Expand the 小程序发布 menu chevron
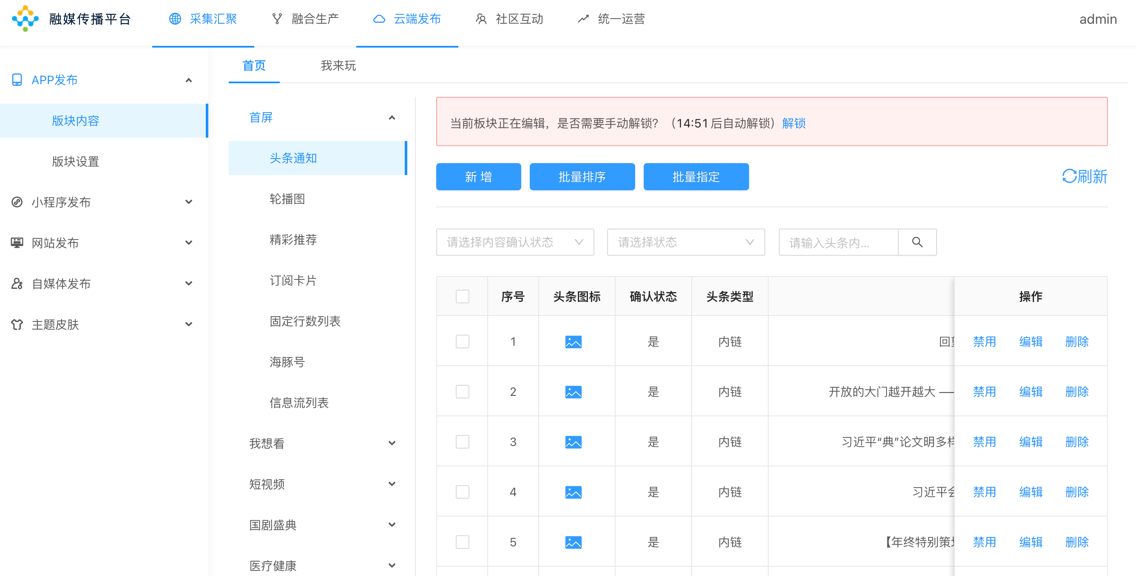 tap(189, 202)
